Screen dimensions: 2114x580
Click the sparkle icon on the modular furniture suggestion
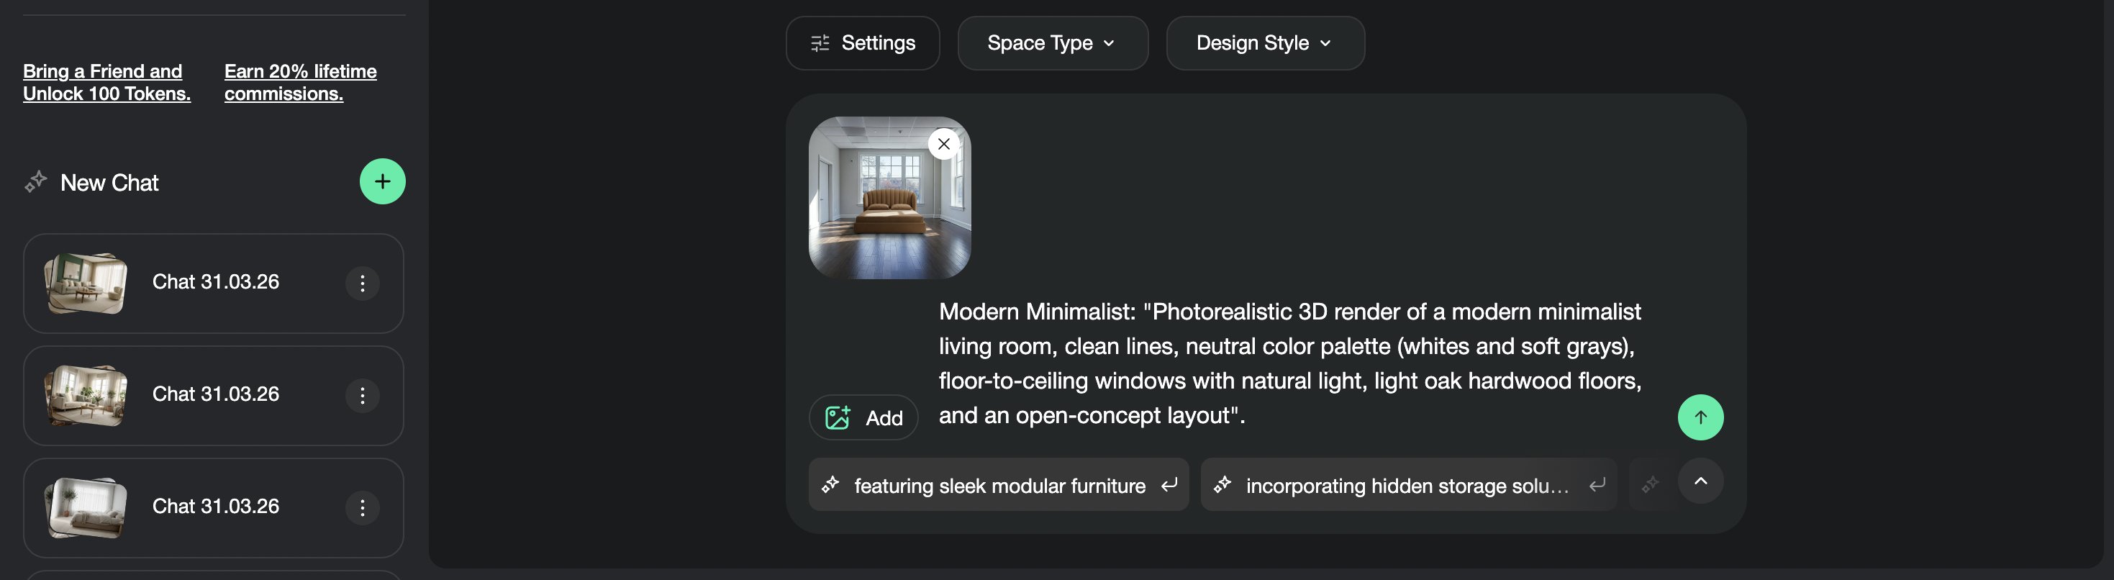coord(831,484)
